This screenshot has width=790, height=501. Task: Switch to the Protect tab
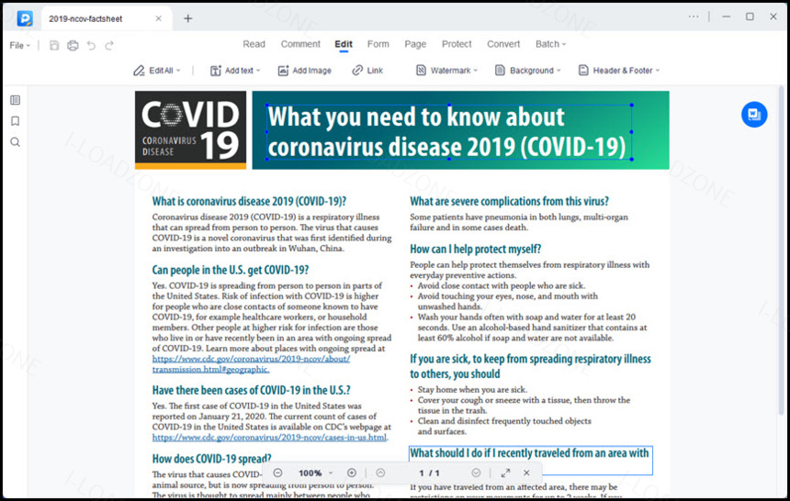[457, 44]
